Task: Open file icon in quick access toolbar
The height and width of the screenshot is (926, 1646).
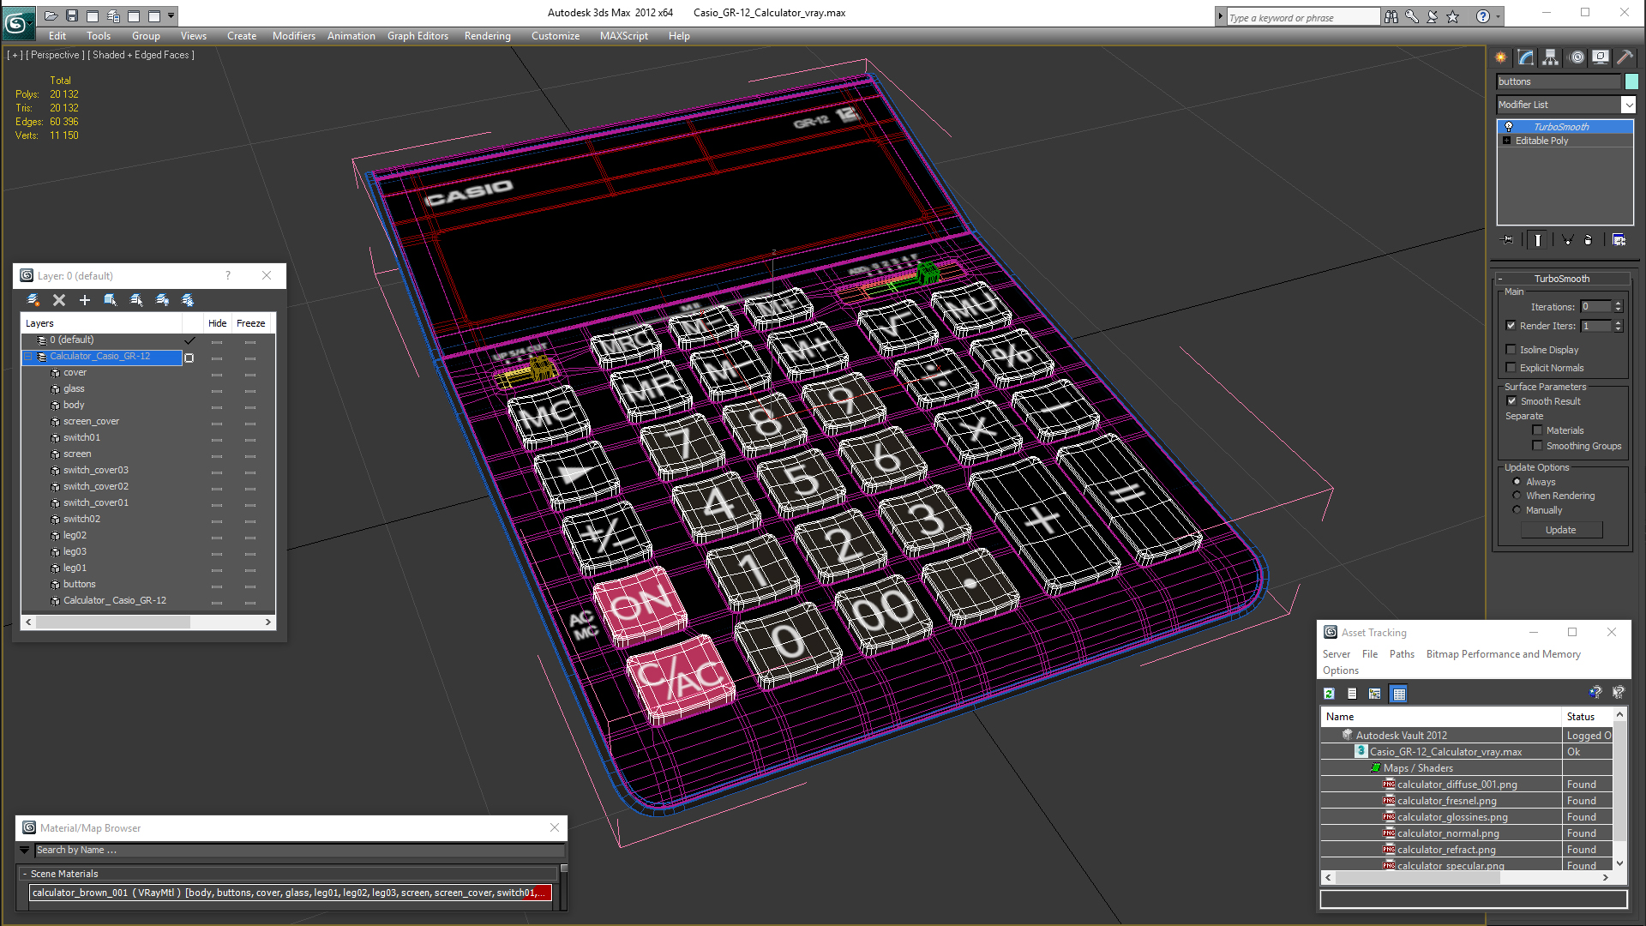Action: tap(51, 15)
